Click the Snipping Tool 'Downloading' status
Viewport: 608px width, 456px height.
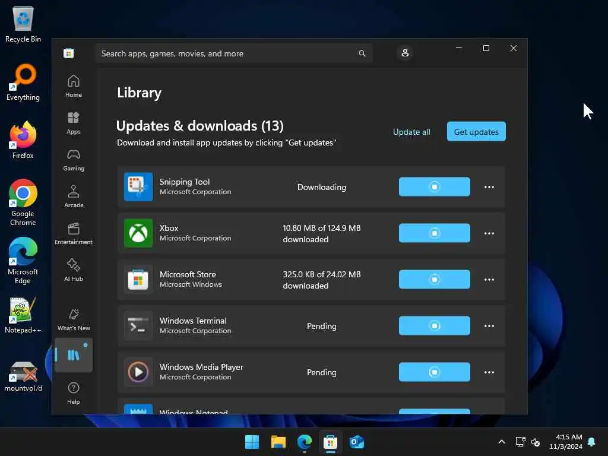click(322, 187)
